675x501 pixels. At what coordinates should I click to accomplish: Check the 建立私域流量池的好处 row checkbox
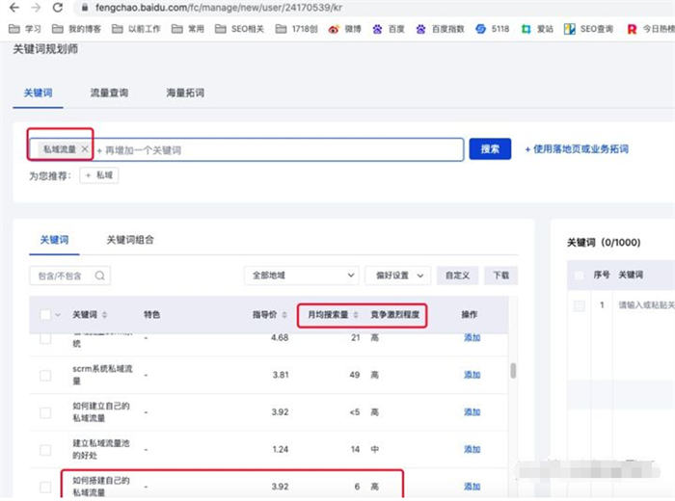coord(45,449)
